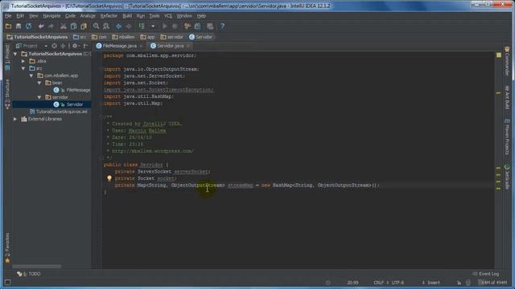Click the Undo toolbar icon
Image resolution: width=515 pixels, height=289 pixels.
[x=41, y=26]
